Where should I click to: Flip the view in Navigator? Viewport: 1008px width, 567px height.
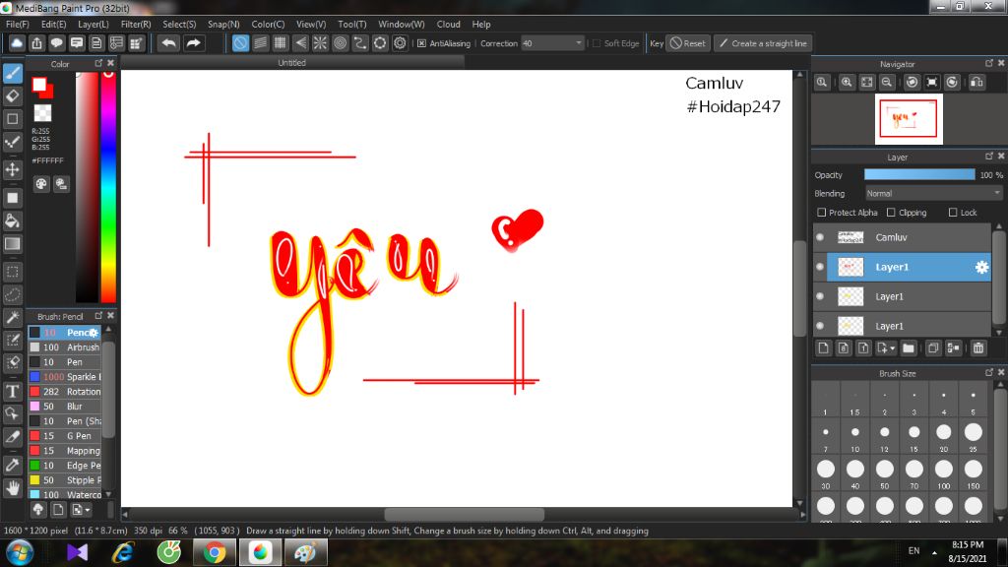[x=976, y=83]
